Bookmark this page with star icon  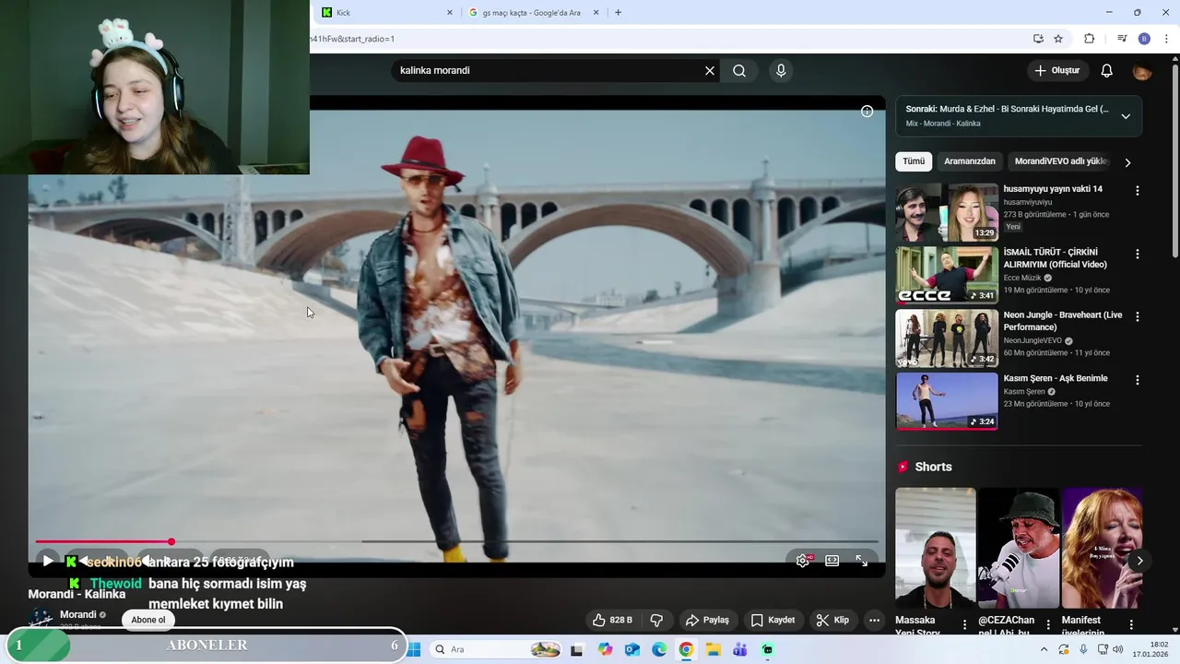click(1058, 39)
